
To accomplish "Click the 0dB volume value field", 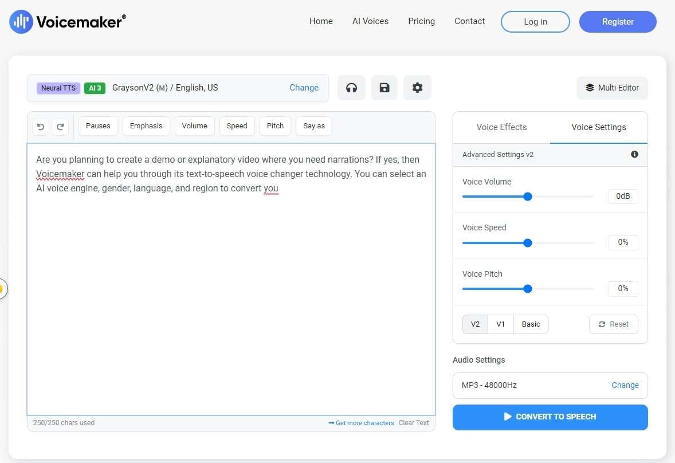I will (x=623, y=196).
